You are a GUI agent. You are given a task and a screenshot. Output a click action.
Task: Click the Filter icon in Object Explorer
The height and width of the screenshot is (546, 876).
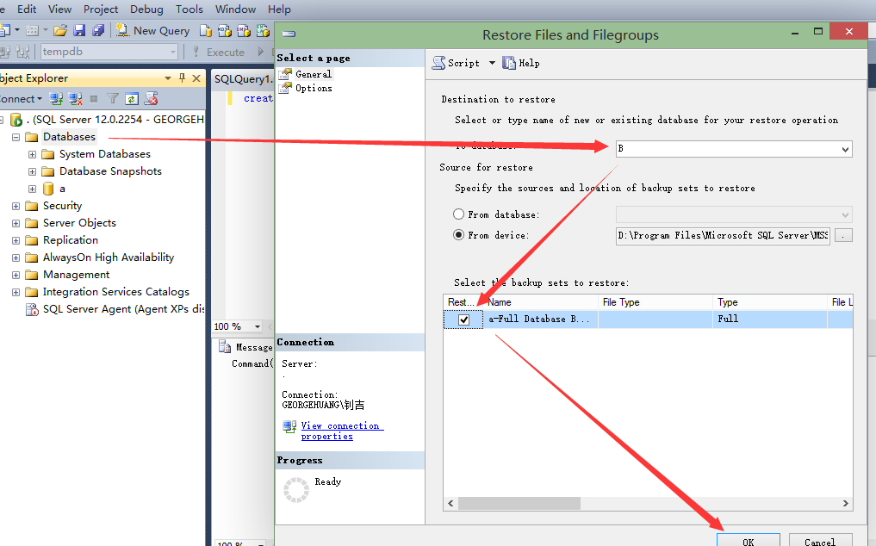[x=113, y=99]
